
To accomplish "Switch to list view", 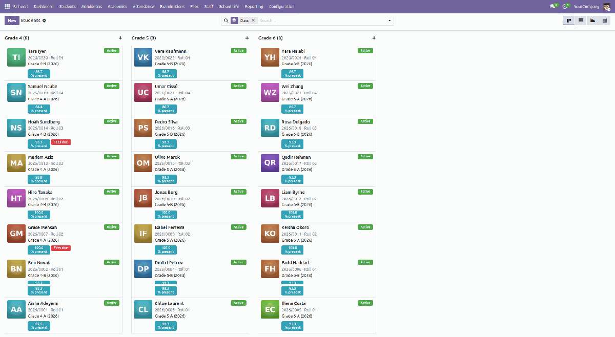I will [581, 20].
